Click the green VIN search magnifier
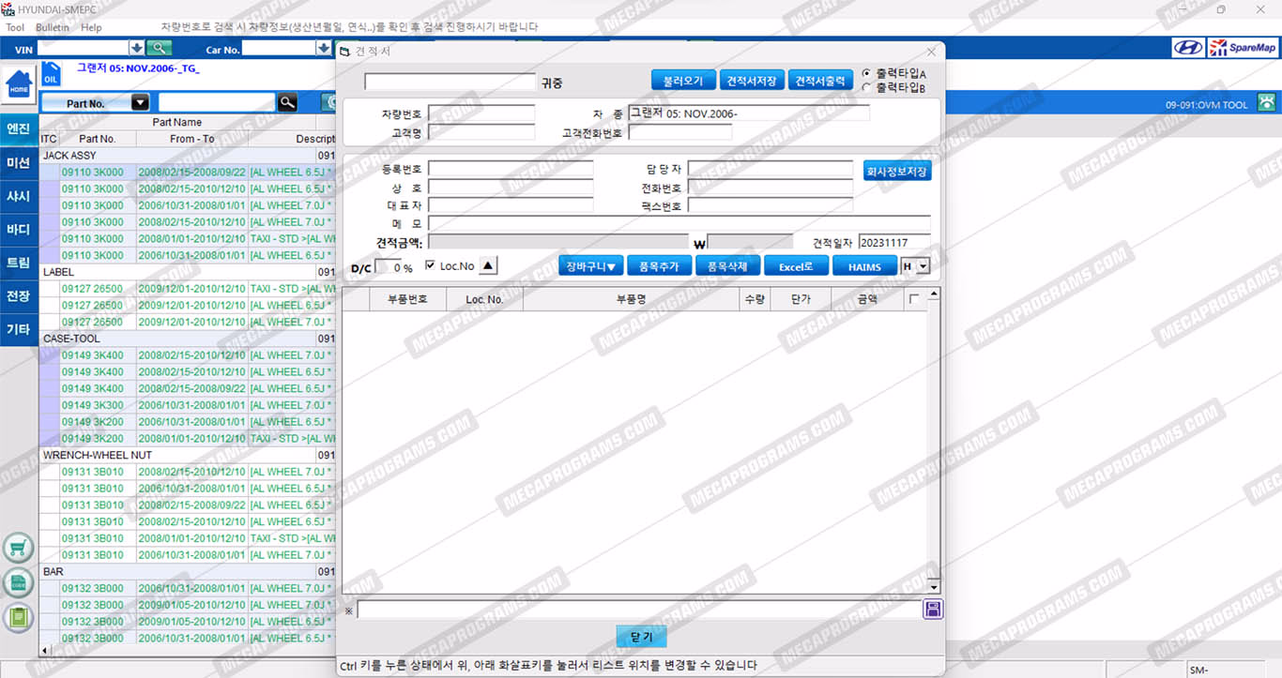 160,49
